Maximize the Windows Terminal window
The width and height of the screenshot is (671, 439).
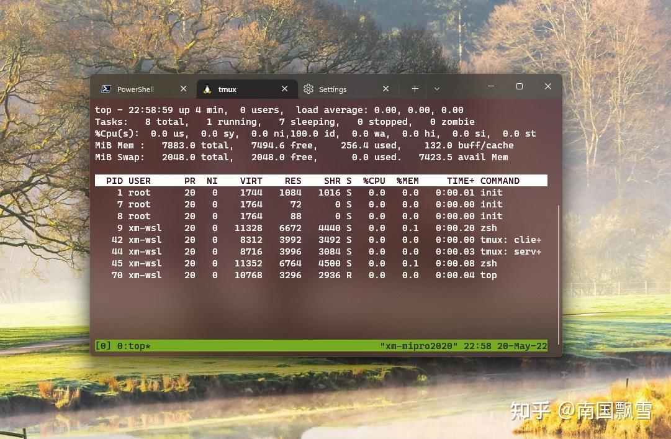(x=520, y=86)
